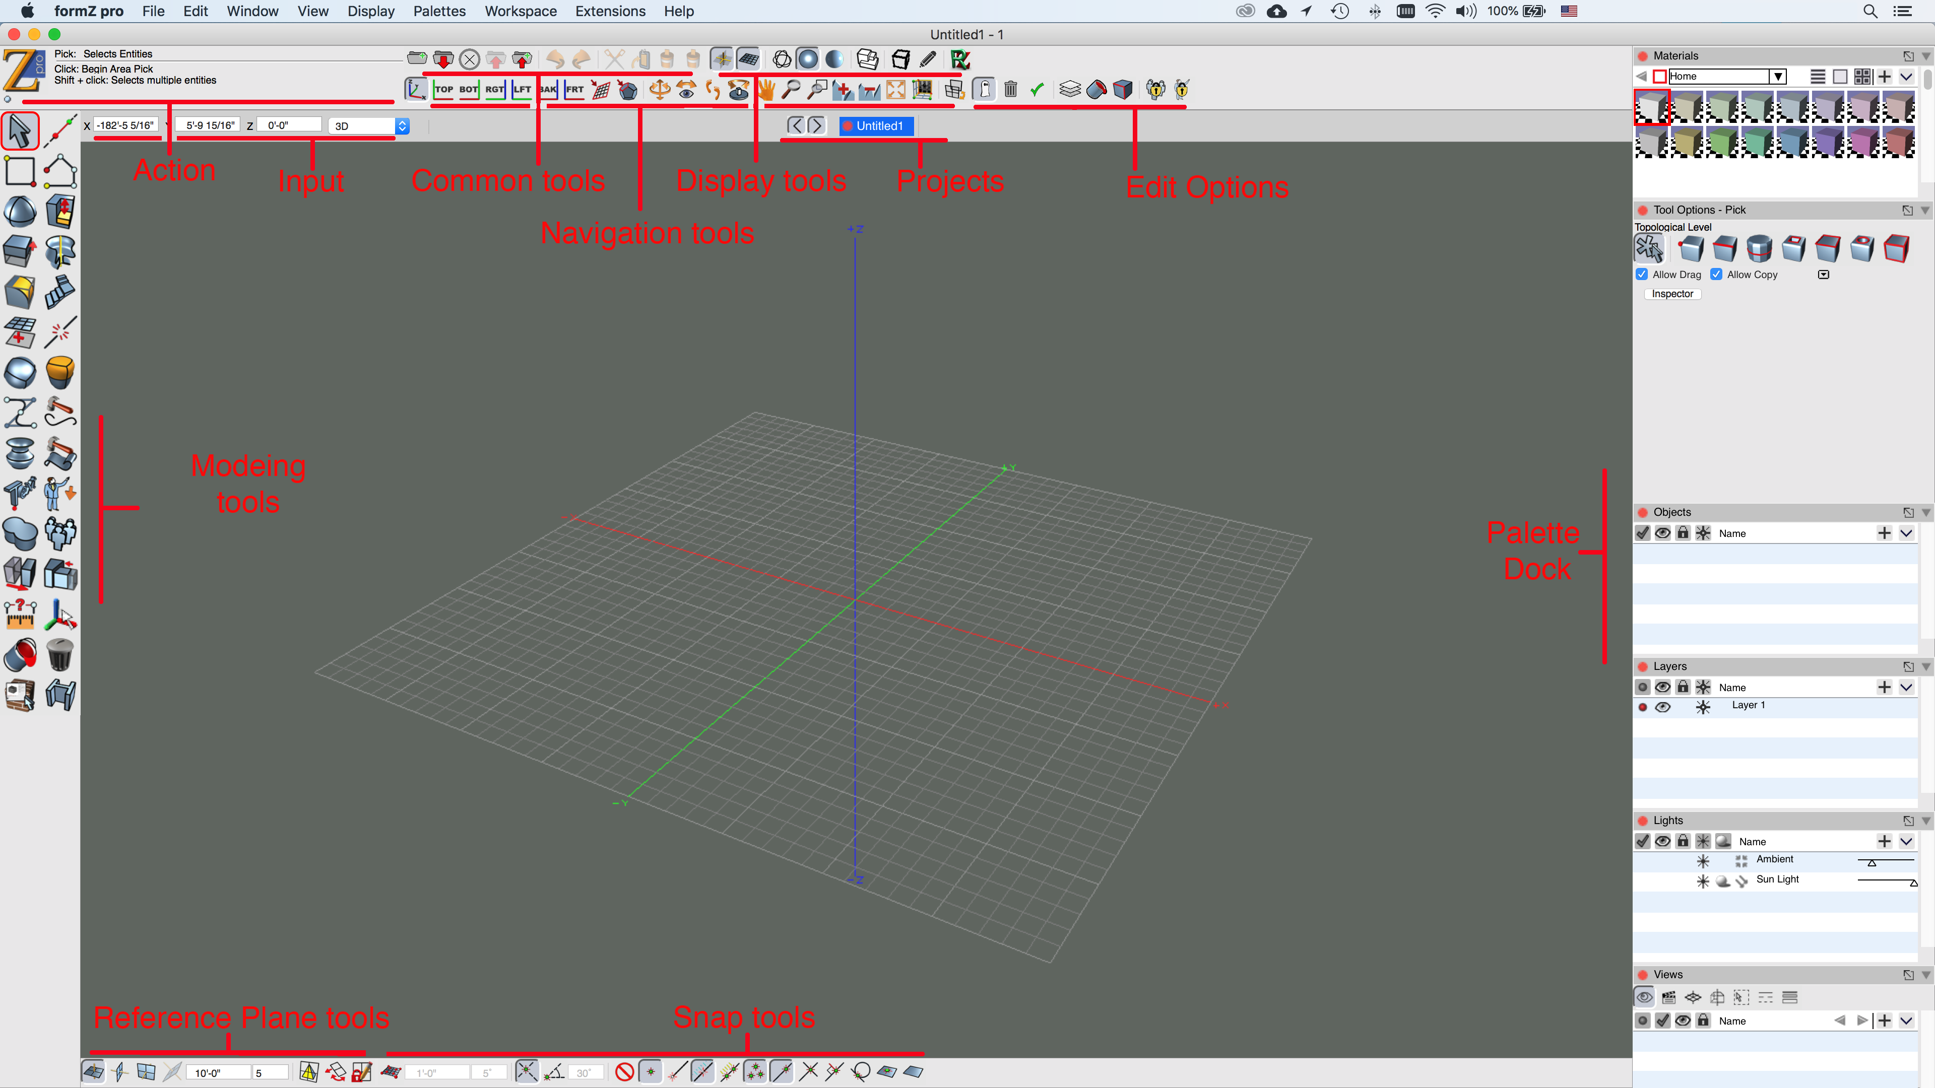The height and width of the screenshot is (1088, 1935).
Task: Click the sketch pencil display icon
Action: pos(928,58)
